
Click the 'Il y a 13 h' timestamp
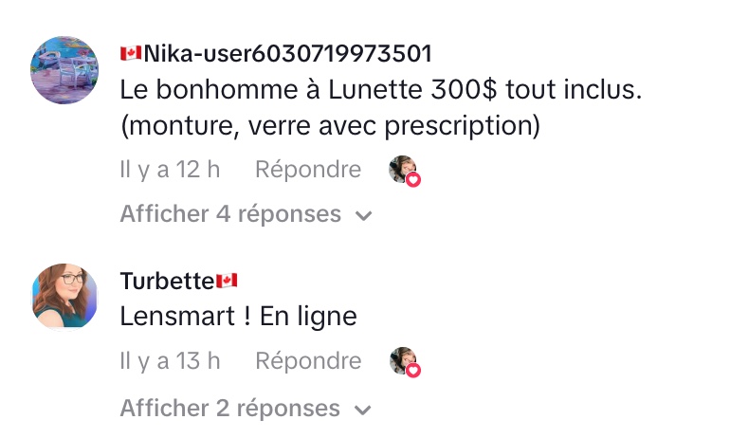[x=170, y=361]
